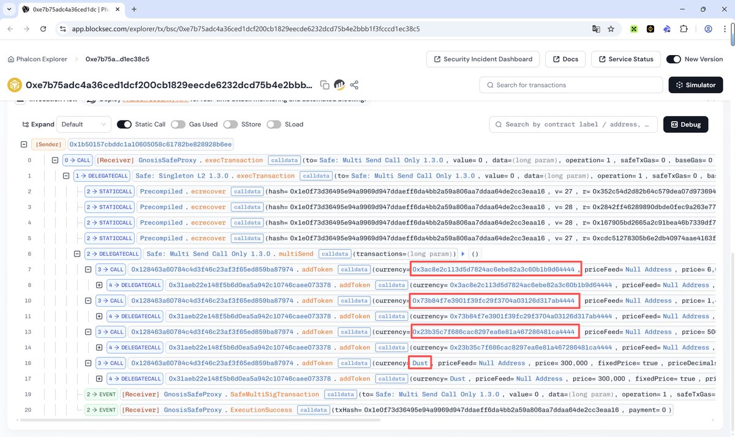The width and height of the screenshot is (735, 437).
Task: Disable the Static Call toggle
Action: (124, 124)
